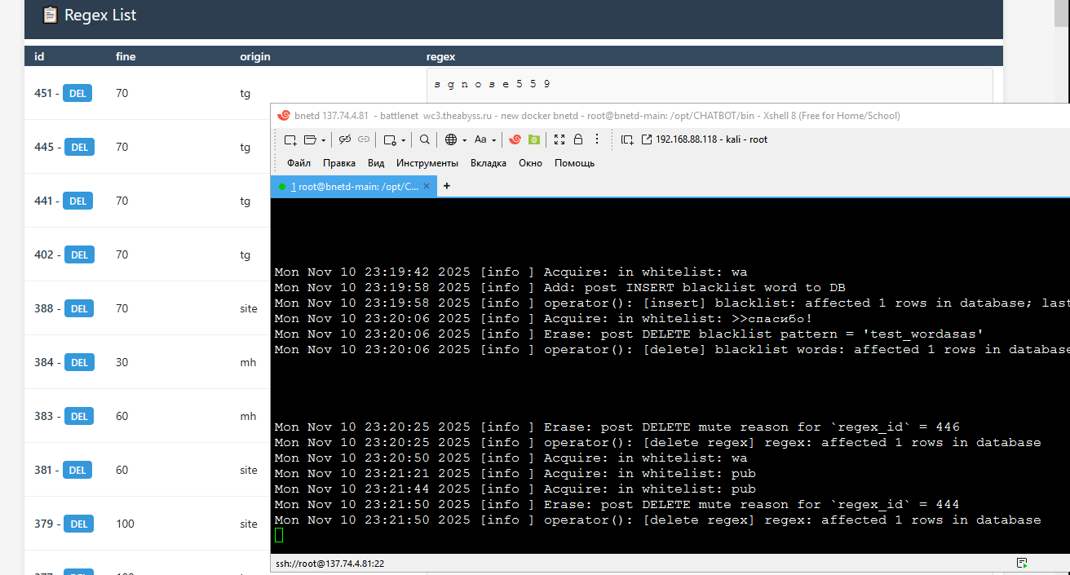The image size is (1070, 575).
Task: Open the Вид menu
Action: click(x=376, y=163)
